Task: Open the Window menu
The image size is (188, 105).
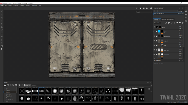Action: 16,5
